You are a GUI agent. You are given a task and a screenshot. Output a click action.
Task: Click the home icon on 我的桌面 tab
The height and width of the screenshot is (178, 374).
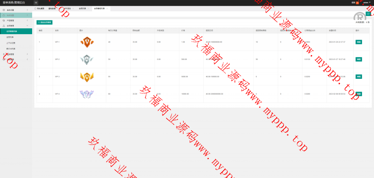pyautogui.click(x=35, y=8)
